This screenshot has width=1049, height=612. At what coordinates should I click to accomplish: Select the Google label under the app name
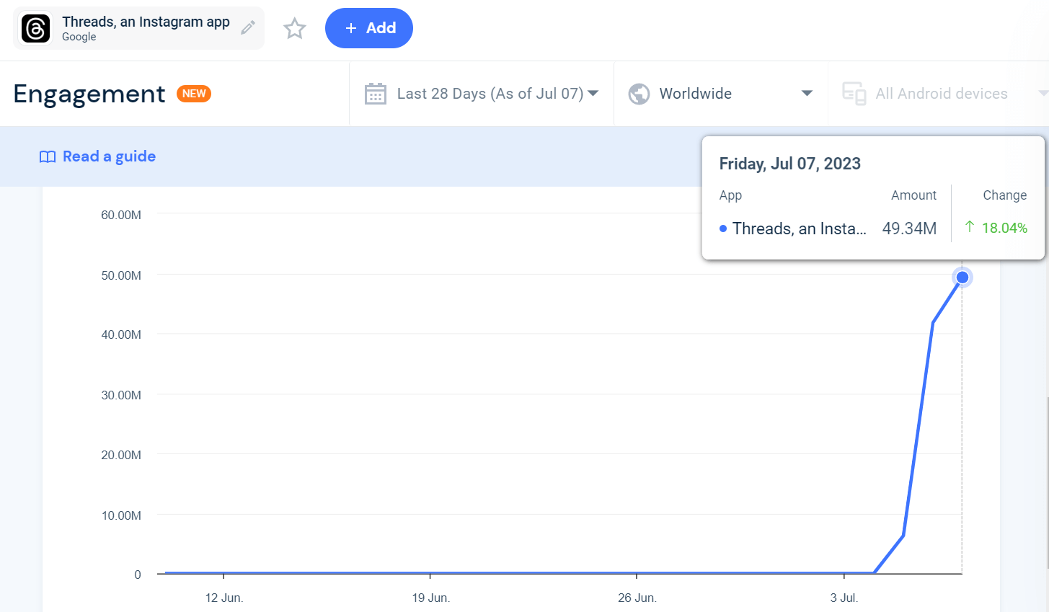point(79,37)
